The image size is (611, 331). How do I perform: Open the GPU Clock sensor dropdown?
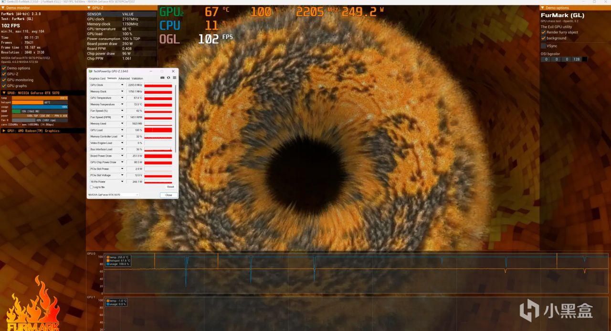click(122, 85)
